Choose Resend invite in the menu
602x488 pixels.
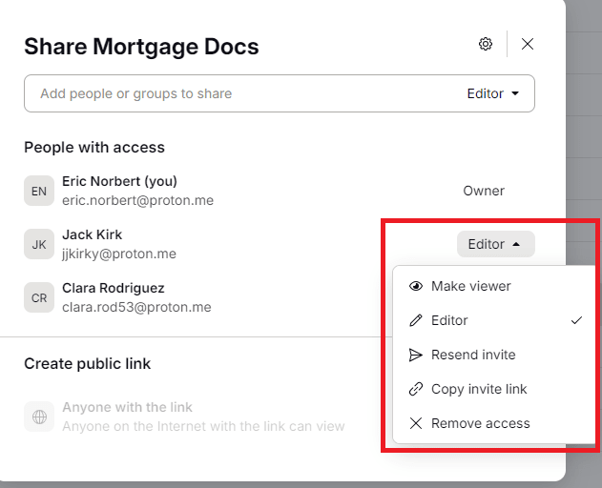coord(495,355)
